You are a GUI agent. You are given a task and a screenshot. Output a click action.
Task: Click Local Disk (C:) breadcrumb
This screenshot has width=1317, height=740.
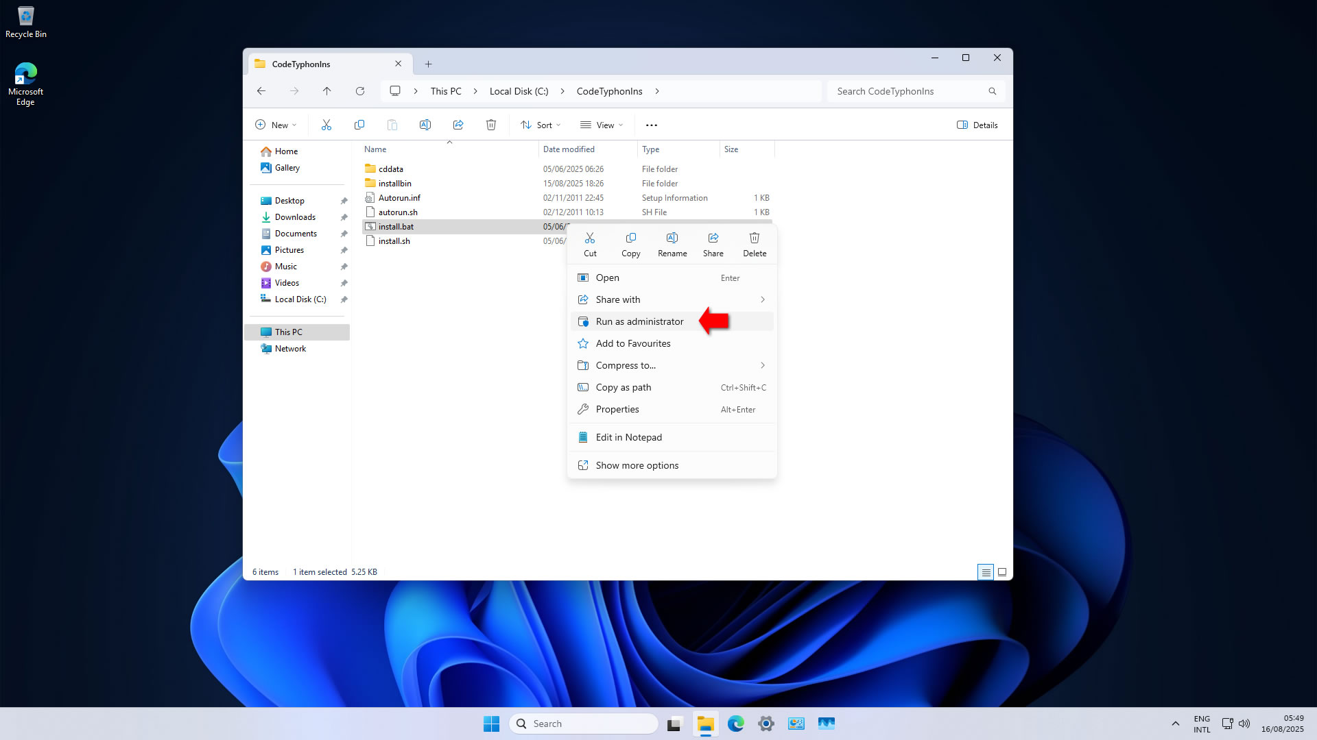click(519, 91)
